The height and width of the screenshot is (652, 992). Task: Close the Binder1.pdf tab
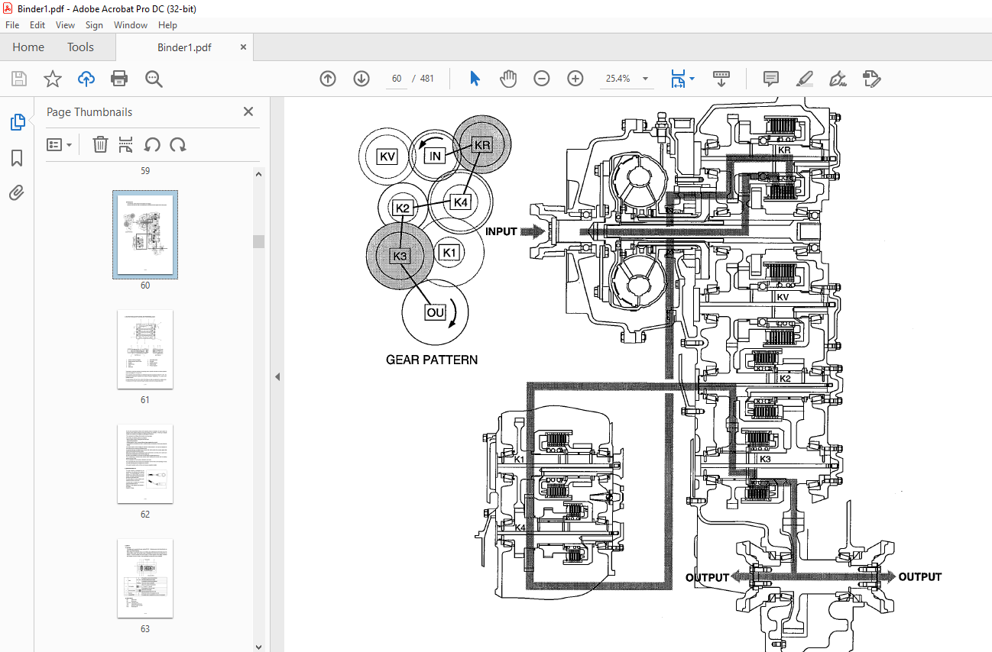point(243,47)
